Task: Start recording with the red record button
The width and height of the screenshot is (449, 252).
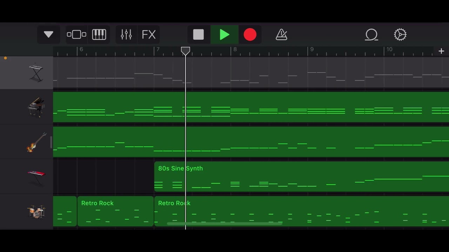Action: click(x=250, y=35)
